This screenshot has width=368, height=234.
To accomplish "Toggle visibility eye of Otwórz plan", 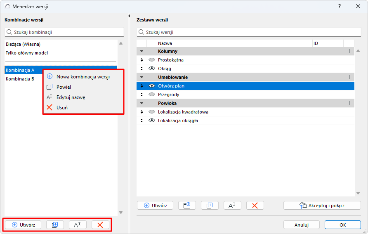I will (152, 86).
